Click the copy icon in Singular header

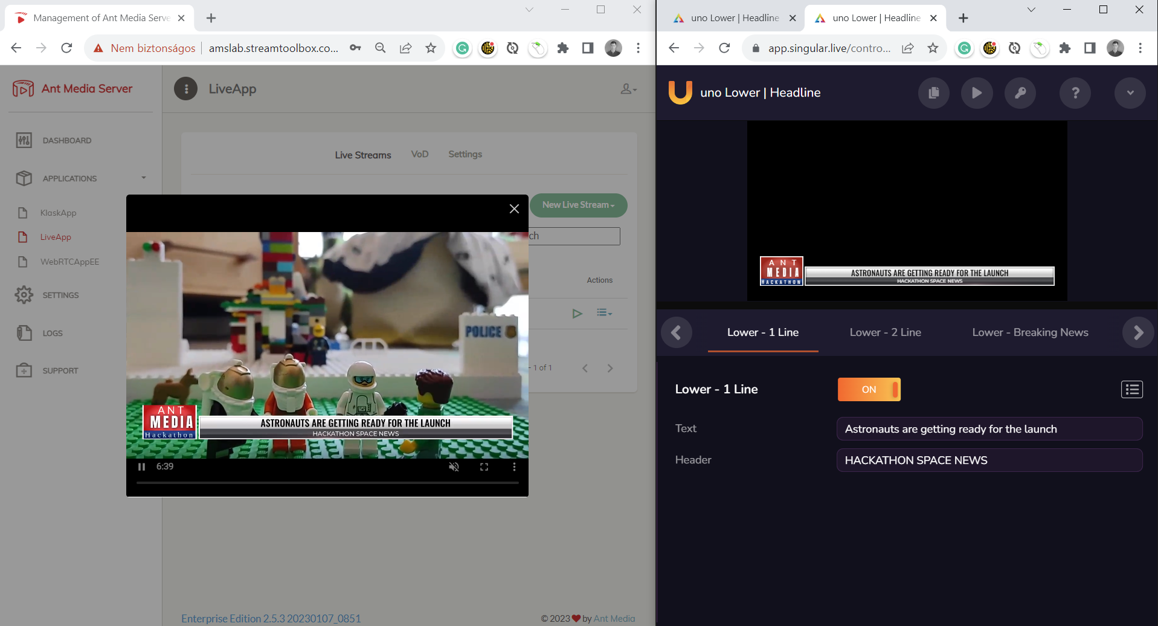[x=933, y=93]
